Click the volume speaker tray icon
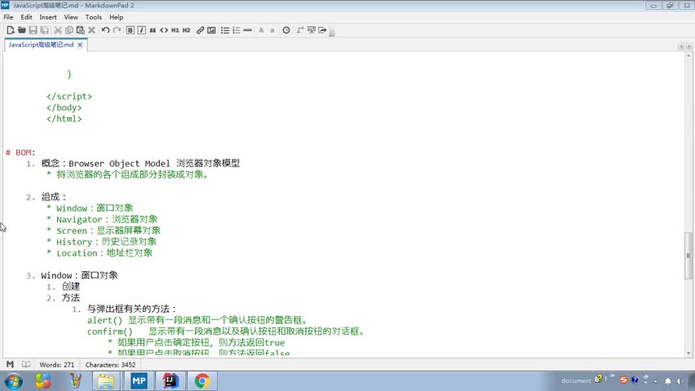The image size is (695, 391). pos(680,380)
